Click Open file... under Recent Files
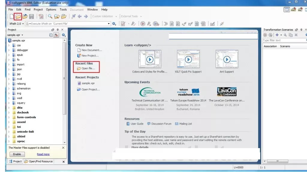 [x=86, y=68]
